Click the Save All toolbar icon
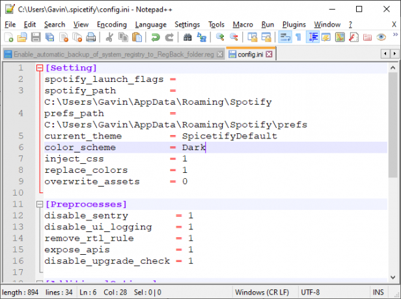 click(49, 37)
